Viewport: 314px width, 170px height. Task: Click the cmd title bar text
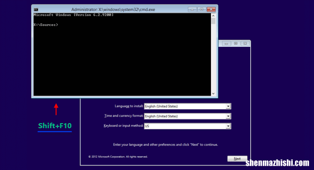click(113, 10)
